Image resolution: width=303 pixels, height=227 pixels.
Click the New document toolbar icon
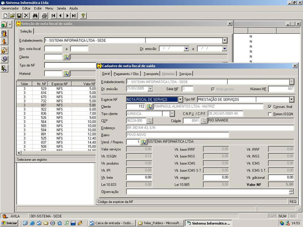[x=5, y=16]
